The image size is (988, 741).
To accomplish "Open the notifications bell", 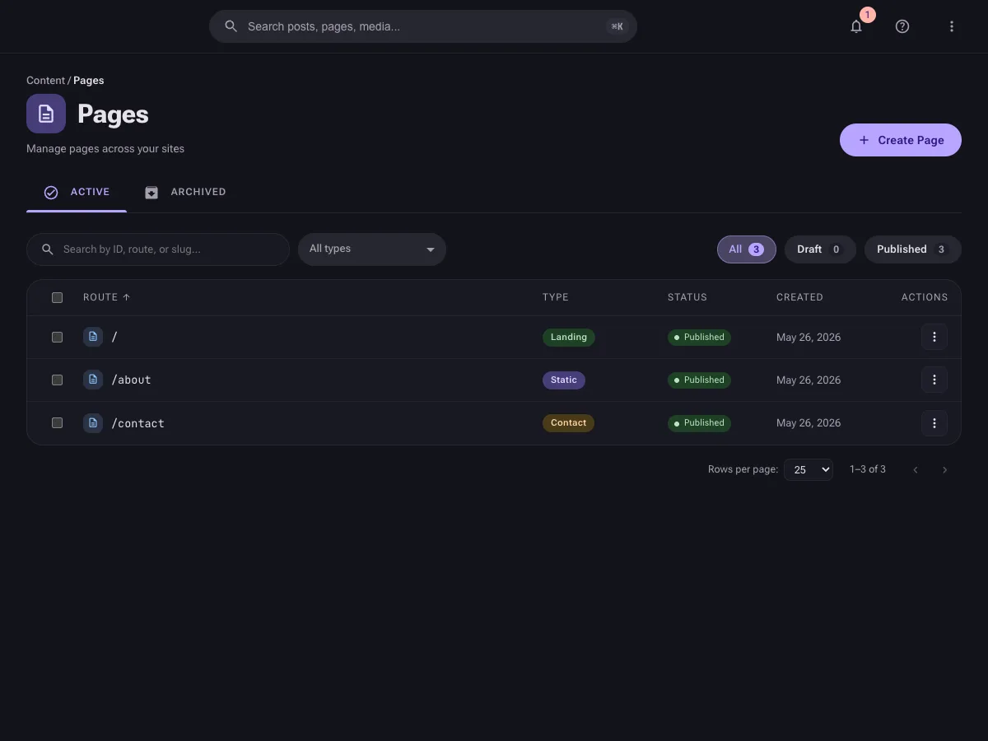I will point(856,26).
